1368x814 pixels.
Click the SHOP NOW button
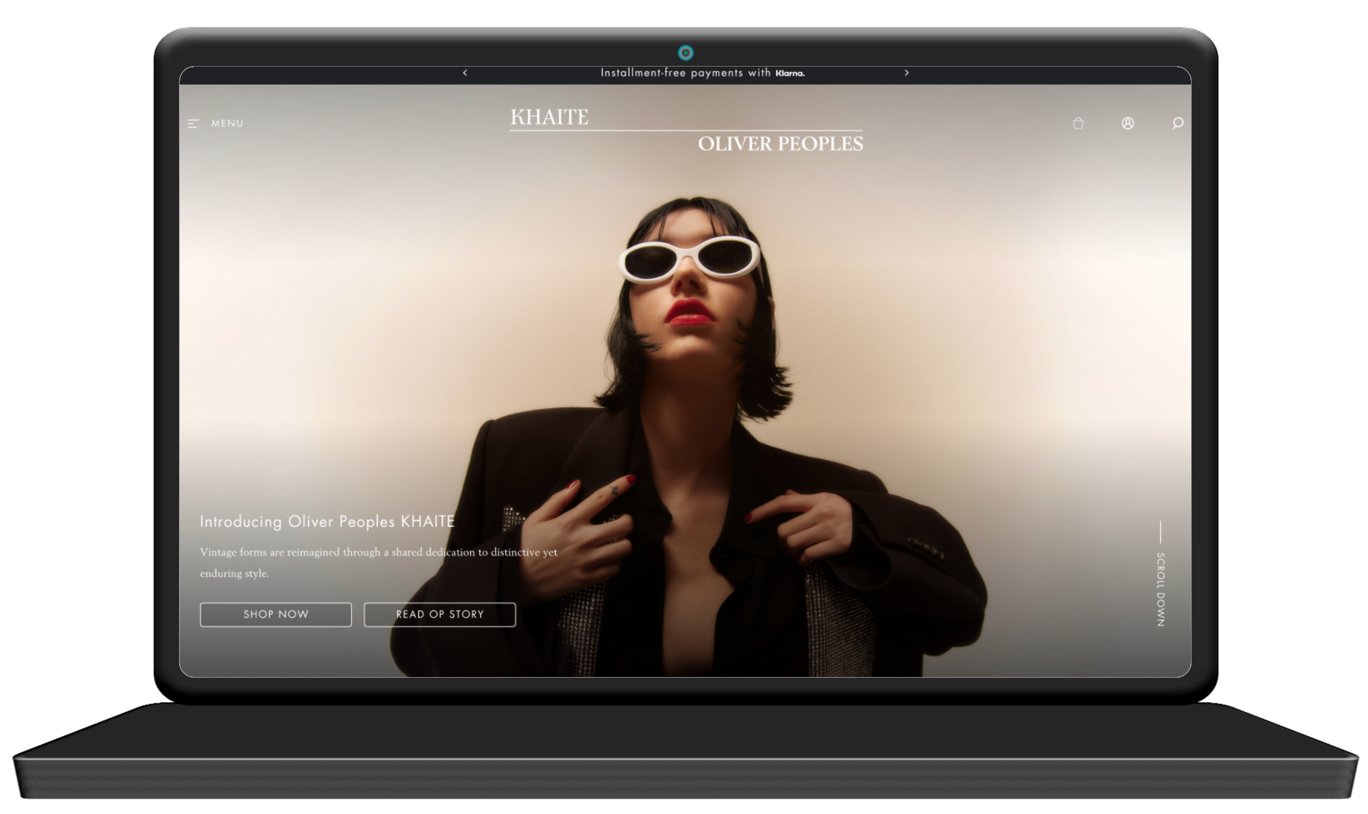point(276,614)
